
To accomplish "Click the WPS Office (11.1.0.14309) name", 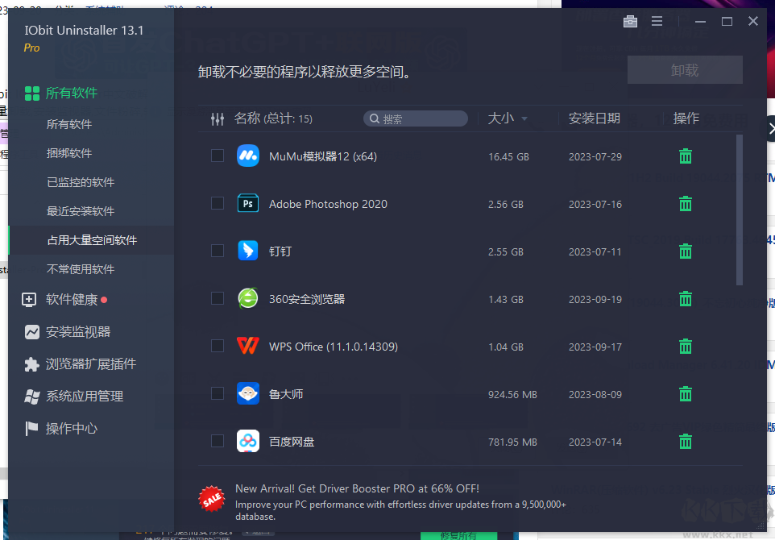I will (334, 346).
